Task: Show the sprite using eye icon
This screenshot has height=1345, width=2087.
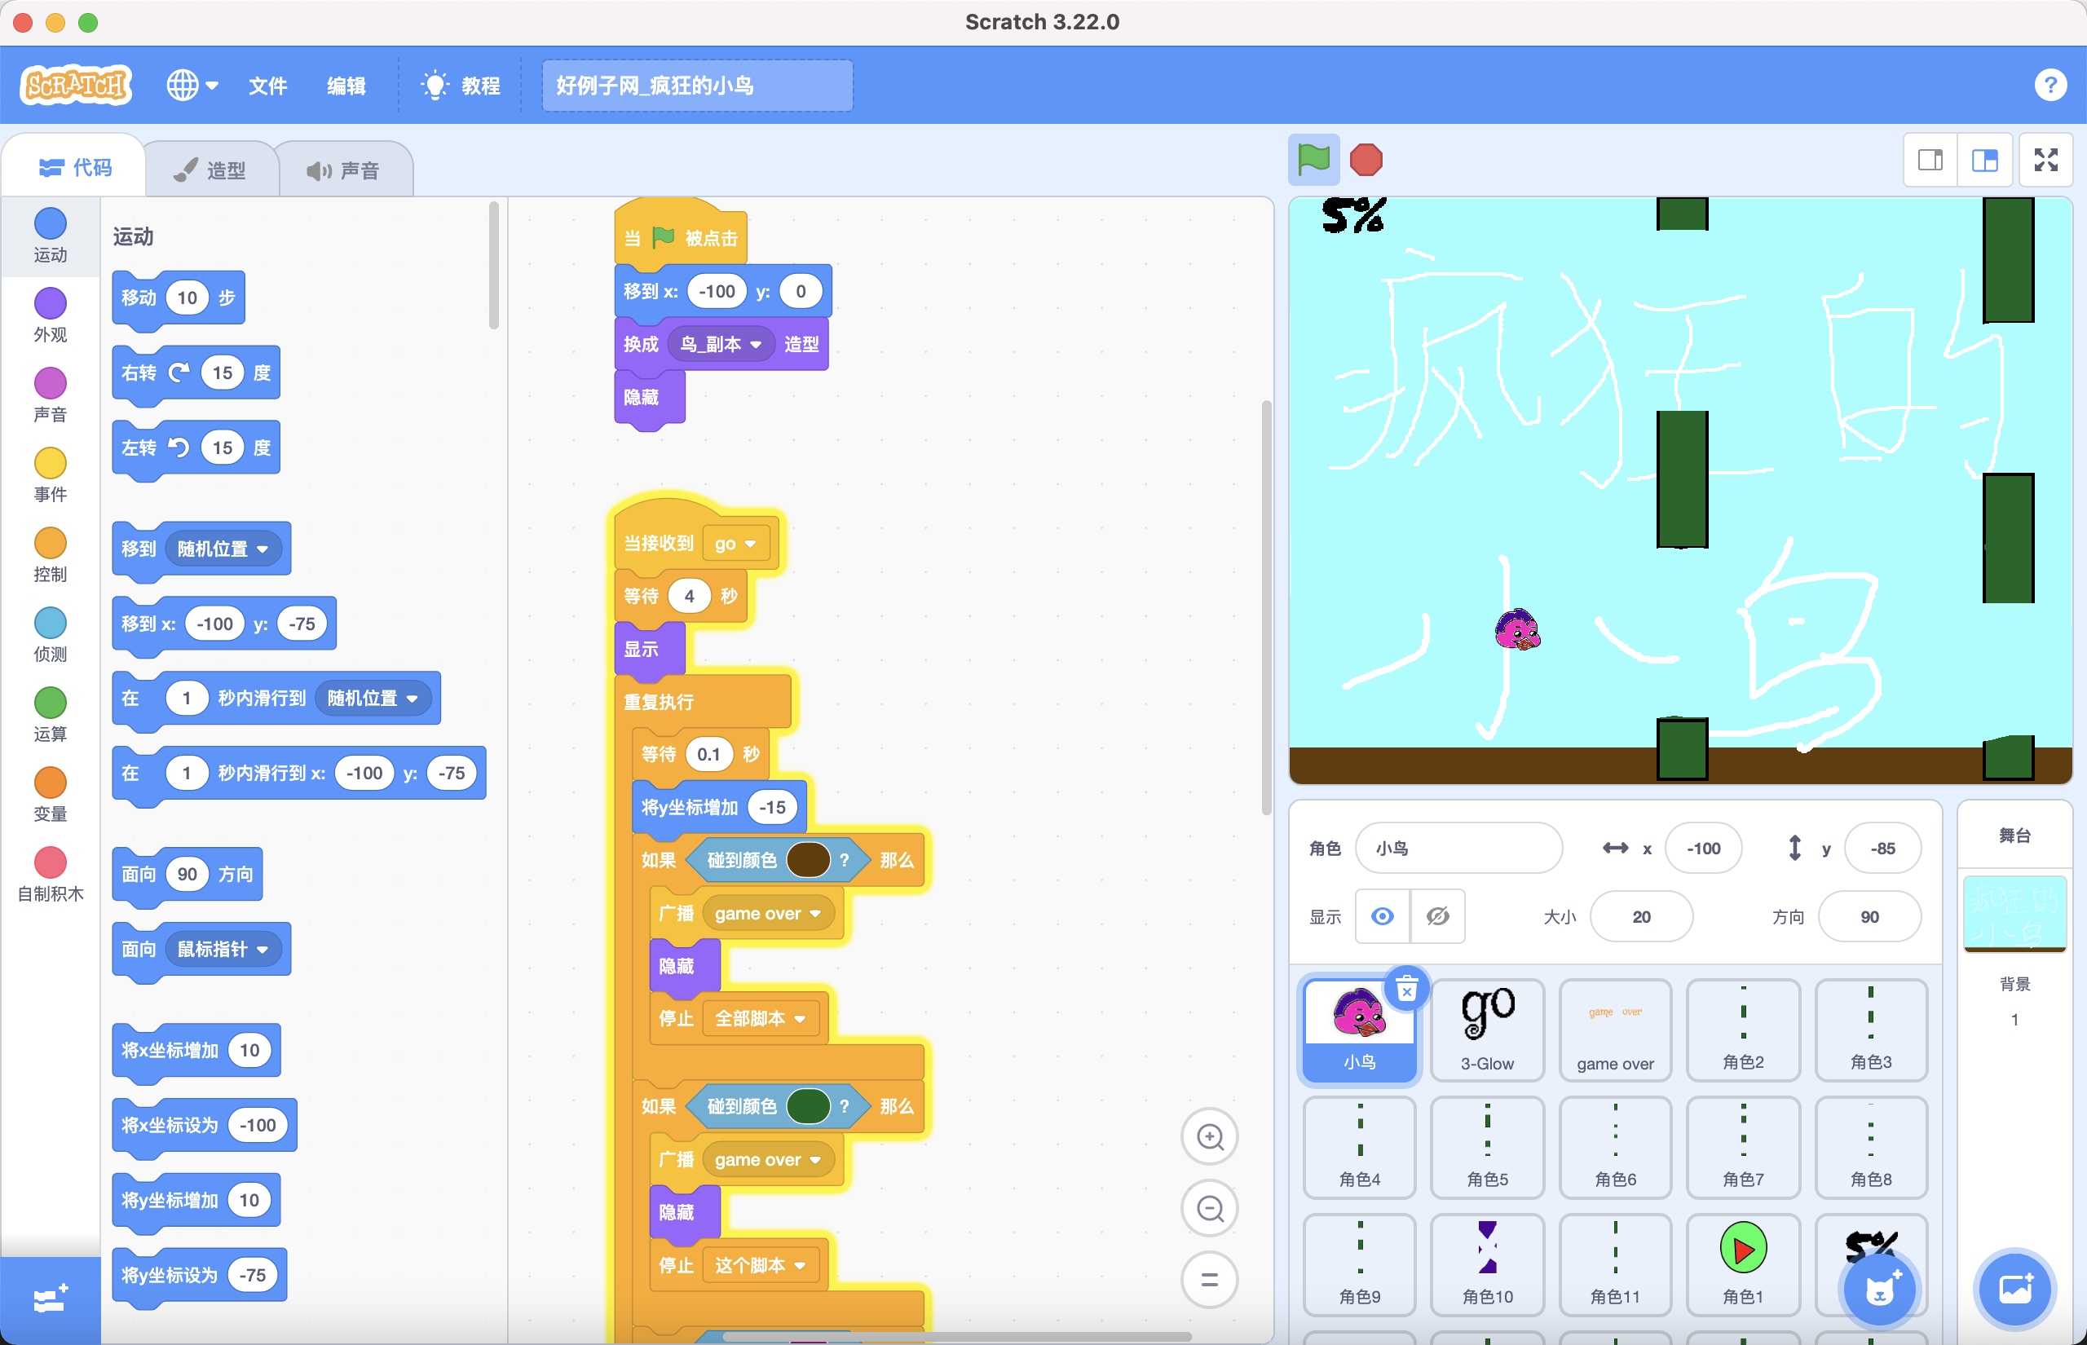Action: pos(1383,916)
